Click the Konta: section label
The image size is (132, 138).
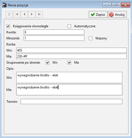point(11,44)
